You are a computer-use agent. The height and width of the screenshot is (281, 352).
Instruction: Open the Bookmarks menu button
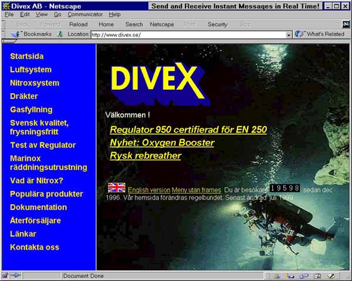coord(38,34)
